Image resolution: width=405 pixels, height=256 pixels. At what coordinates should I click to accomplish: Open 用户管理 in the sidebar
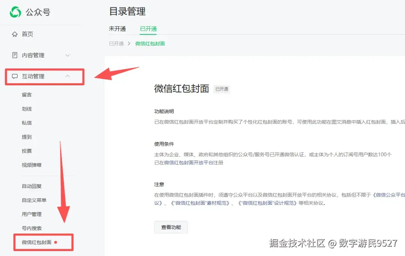coord(31,214)
